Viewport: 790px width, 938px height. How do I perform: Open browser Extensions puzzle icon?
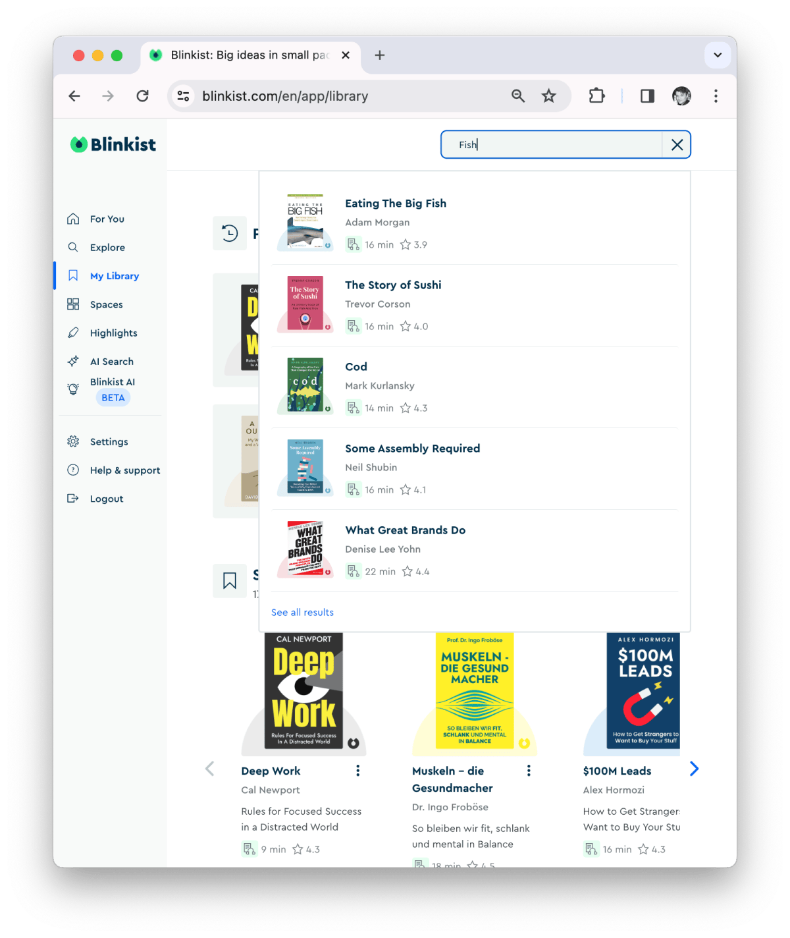pos(596,96)
